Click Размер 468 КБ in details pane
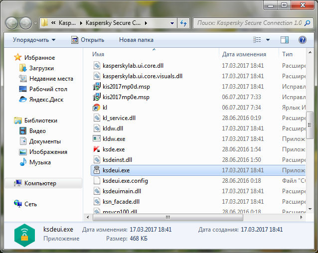The width and height of the screenshot is (318, 253). [127, 239]
